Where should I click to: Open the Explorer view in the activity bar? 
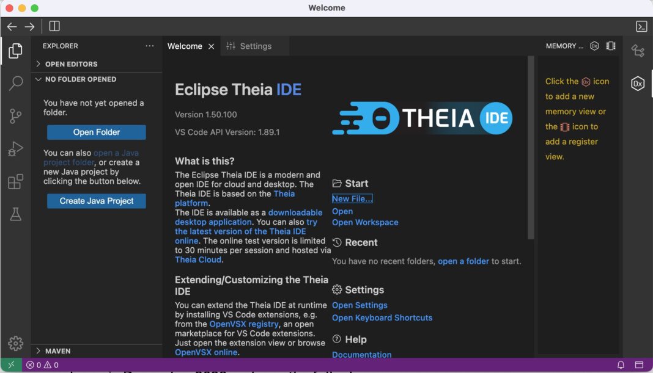point(15,51)
